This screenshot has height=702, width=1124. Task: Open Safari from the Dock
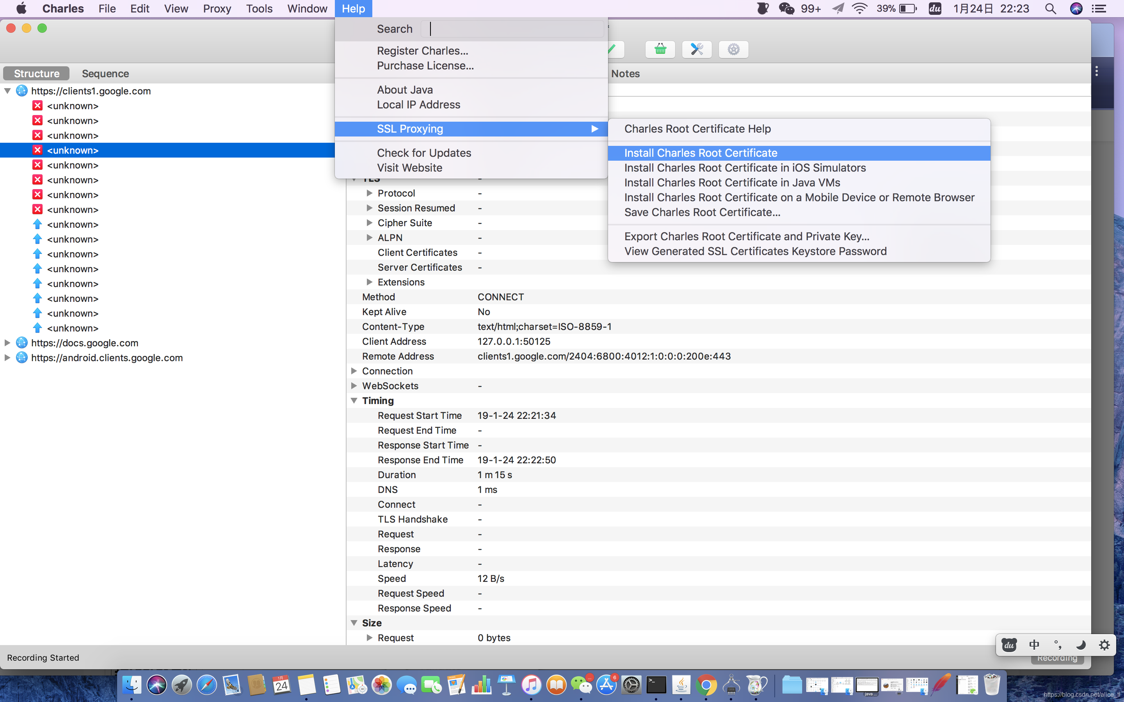click(x=207, y=685)
